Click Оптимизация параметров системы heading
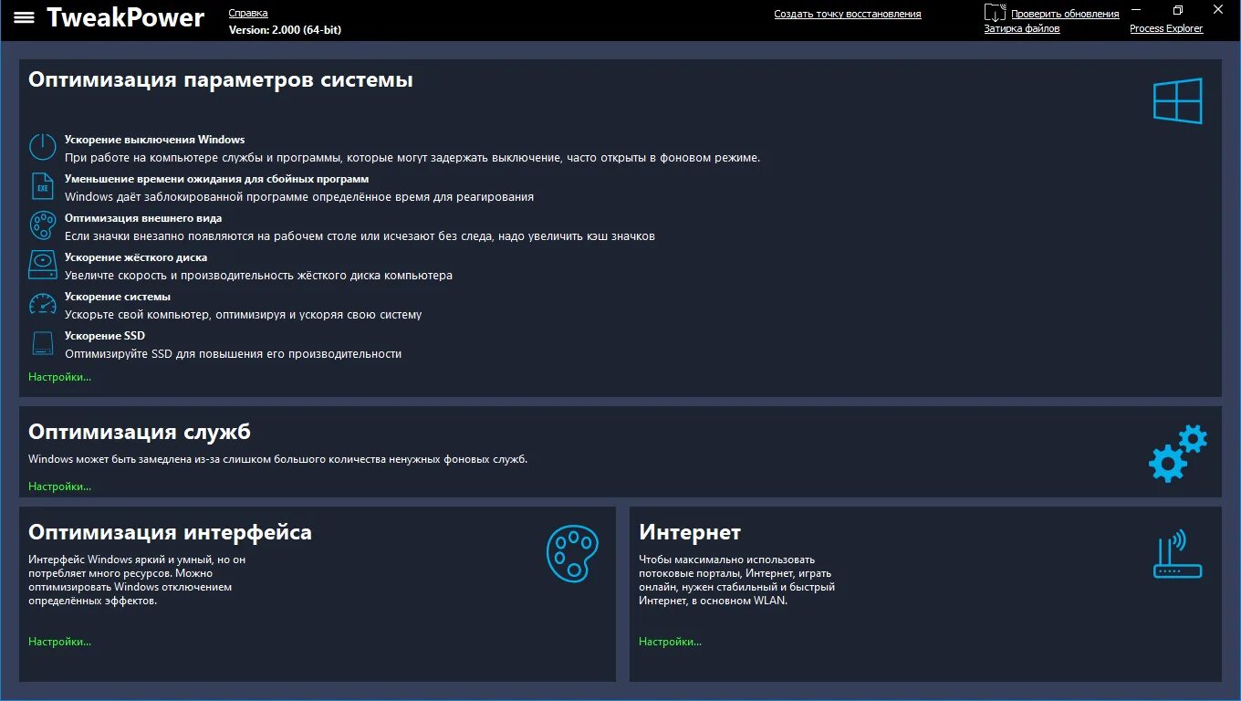The image size is (1241, 701). pos(221,79)
